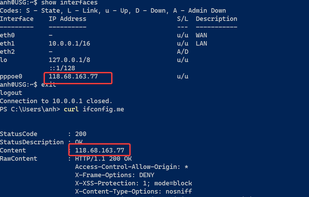This screenshot has width=309, height=197.
Task: Click the ::1/128 IPv6 address
Action: click(x=62, y=68)
